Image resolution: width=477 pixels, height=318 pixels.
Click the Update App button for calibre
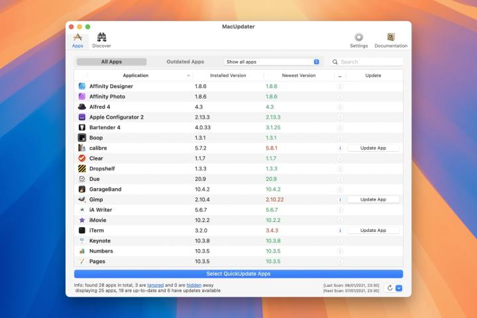[373, 148]
